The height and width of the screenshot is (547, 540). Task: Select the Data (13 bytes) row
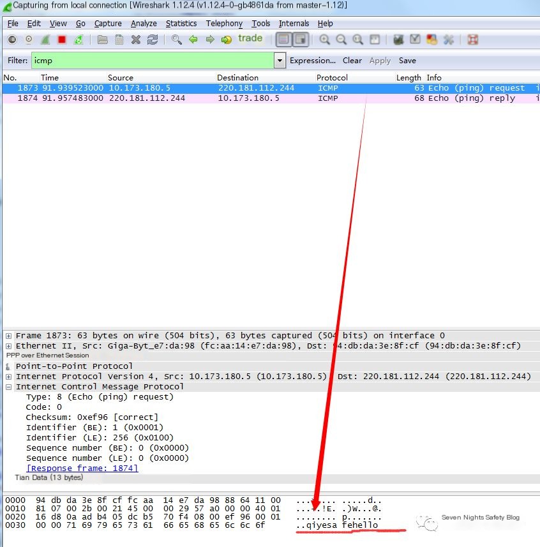tap(271, 477)
